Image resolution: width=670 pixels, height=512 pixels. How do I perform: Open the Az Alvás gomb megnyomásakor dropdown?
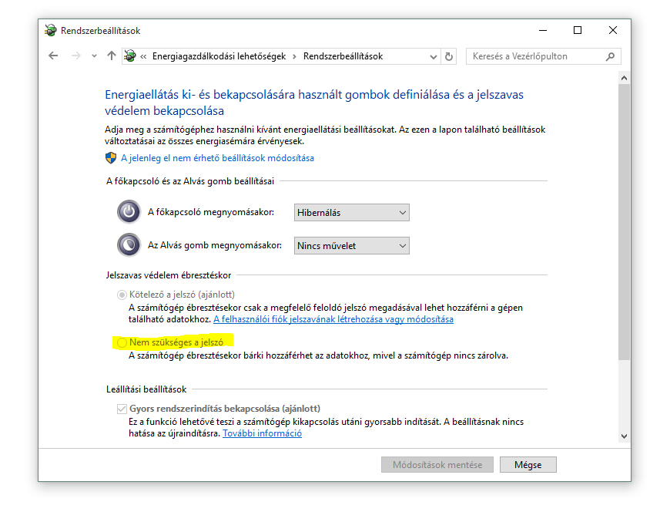[x=352, y=246]
